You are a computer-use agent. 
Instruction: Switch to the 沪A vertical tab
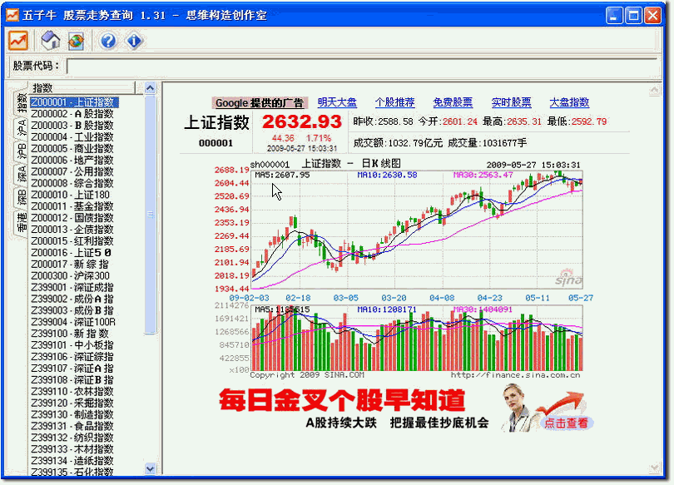tap(22, 127)
